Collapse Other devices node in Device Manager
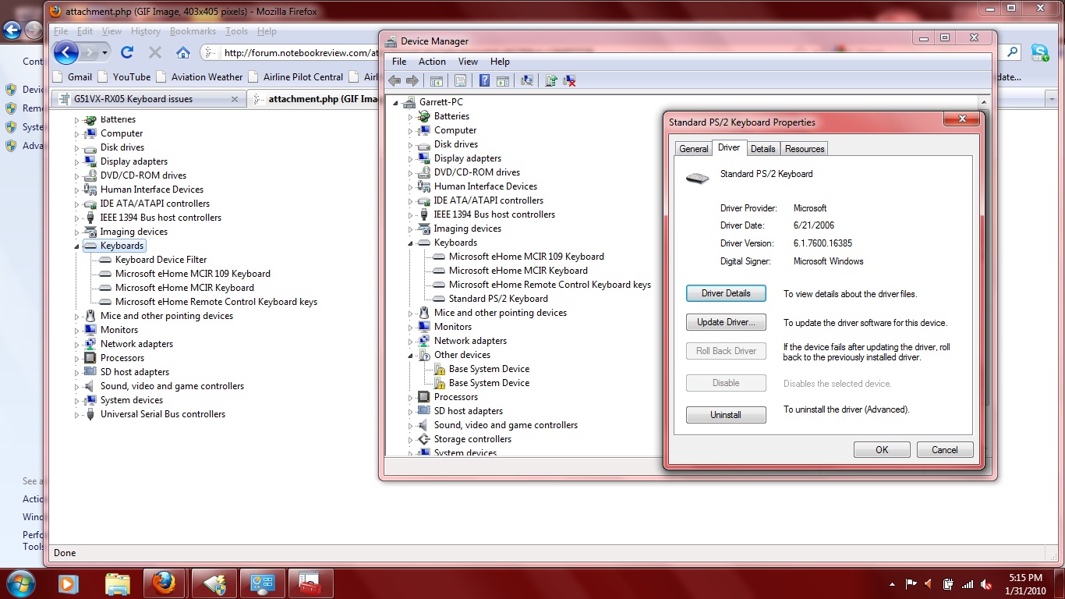Image resolution: width=1065 pixels, height=599 pixels. (411, 355)
